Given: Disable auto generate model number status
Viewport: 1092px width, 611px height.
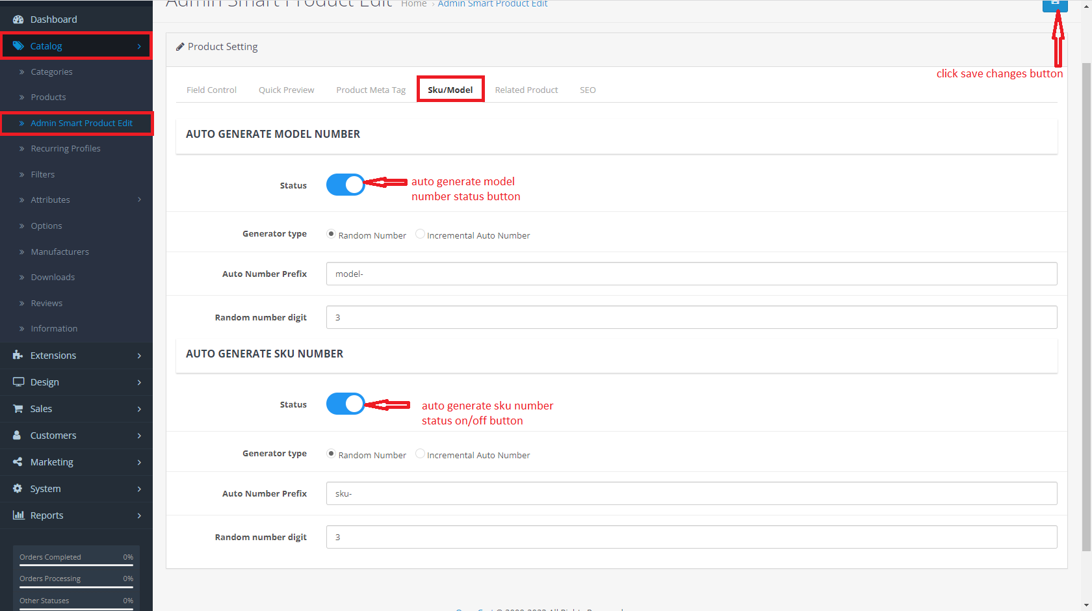Looking at the screenshot, I should pyautogui.click(x=345, y=185).
